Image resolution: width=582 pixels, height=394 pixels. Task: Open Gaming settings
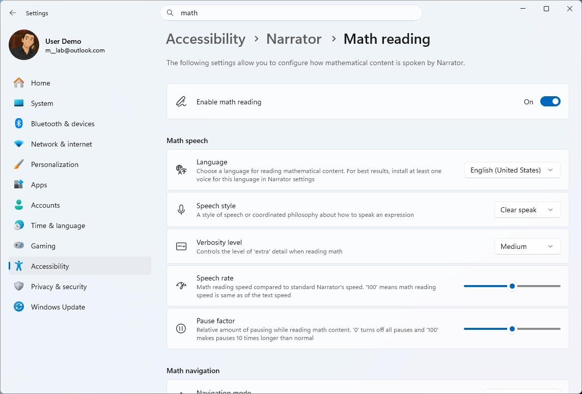[80, 246]
